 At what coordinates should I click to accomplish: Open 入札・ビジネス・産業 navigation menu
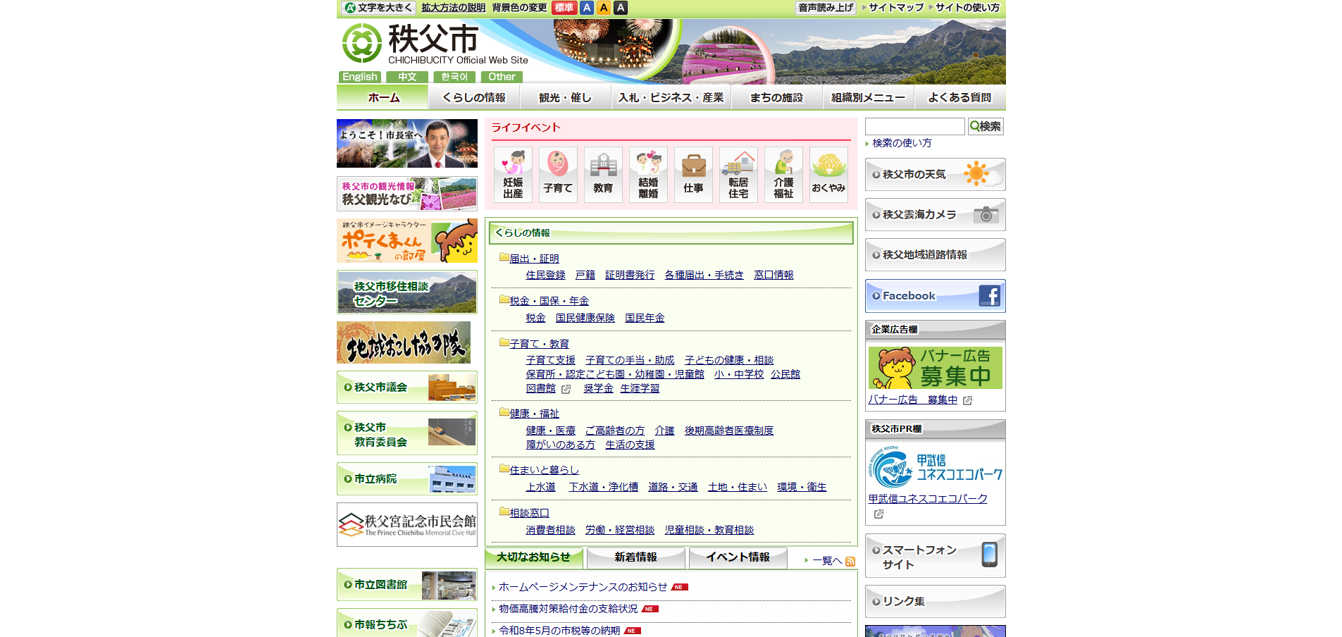pyautogui.click(x=671, y=97)
